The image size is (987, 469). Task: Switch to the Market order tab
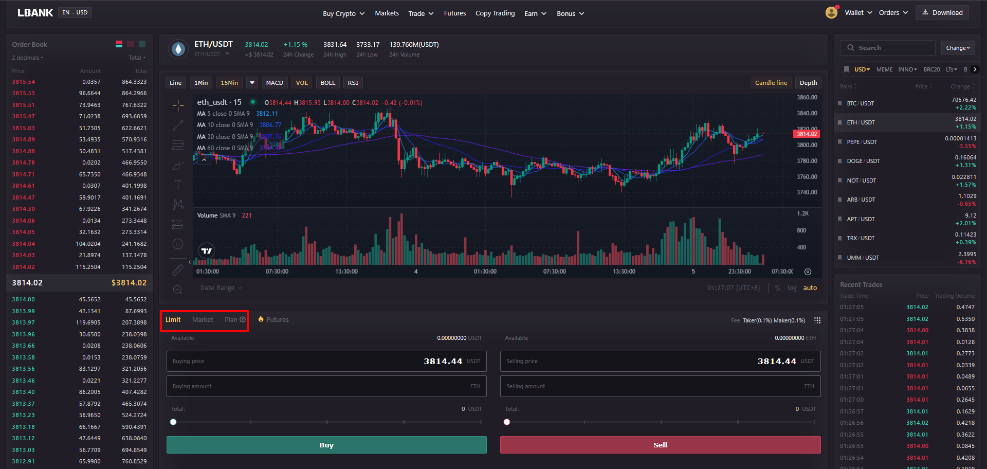click(203, 319)
